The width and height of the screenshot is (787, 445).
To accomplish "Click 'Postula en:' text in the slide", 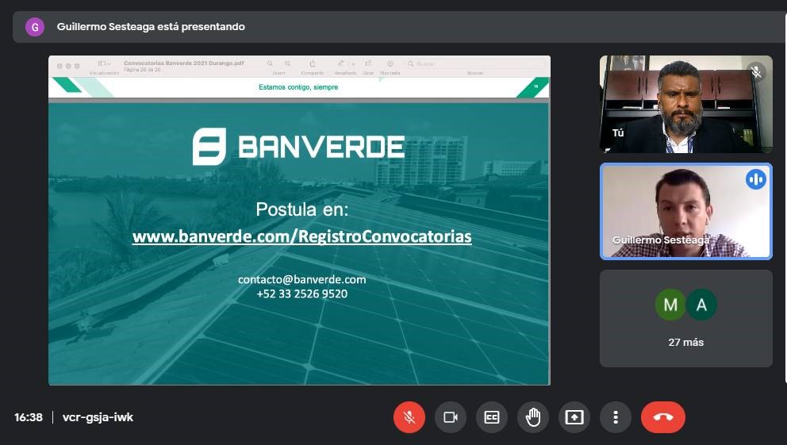I will click(x=301, y=209).
